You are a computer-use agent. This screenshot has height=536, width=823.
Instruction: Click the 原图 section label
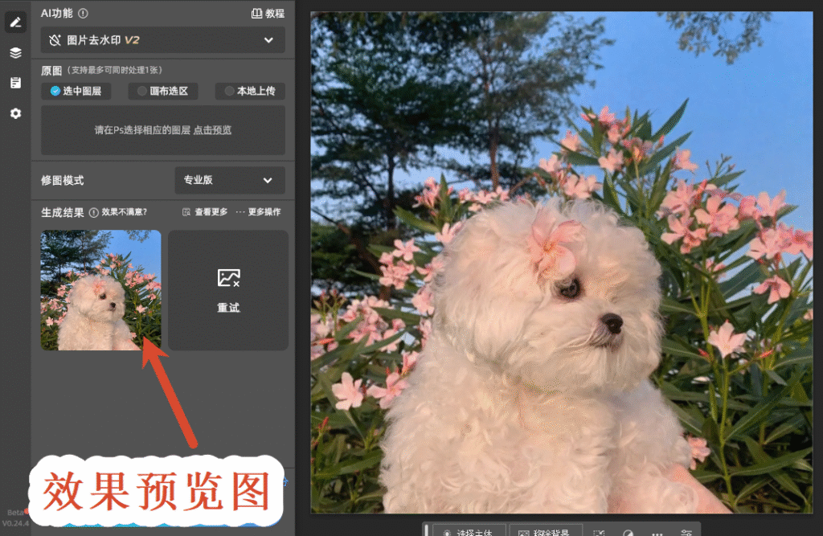(x=51, y=71)
